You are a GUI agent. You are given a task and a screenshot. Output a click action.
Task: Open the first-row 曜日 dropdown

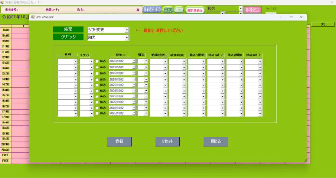pyautogui.click(x=146, y=61)
